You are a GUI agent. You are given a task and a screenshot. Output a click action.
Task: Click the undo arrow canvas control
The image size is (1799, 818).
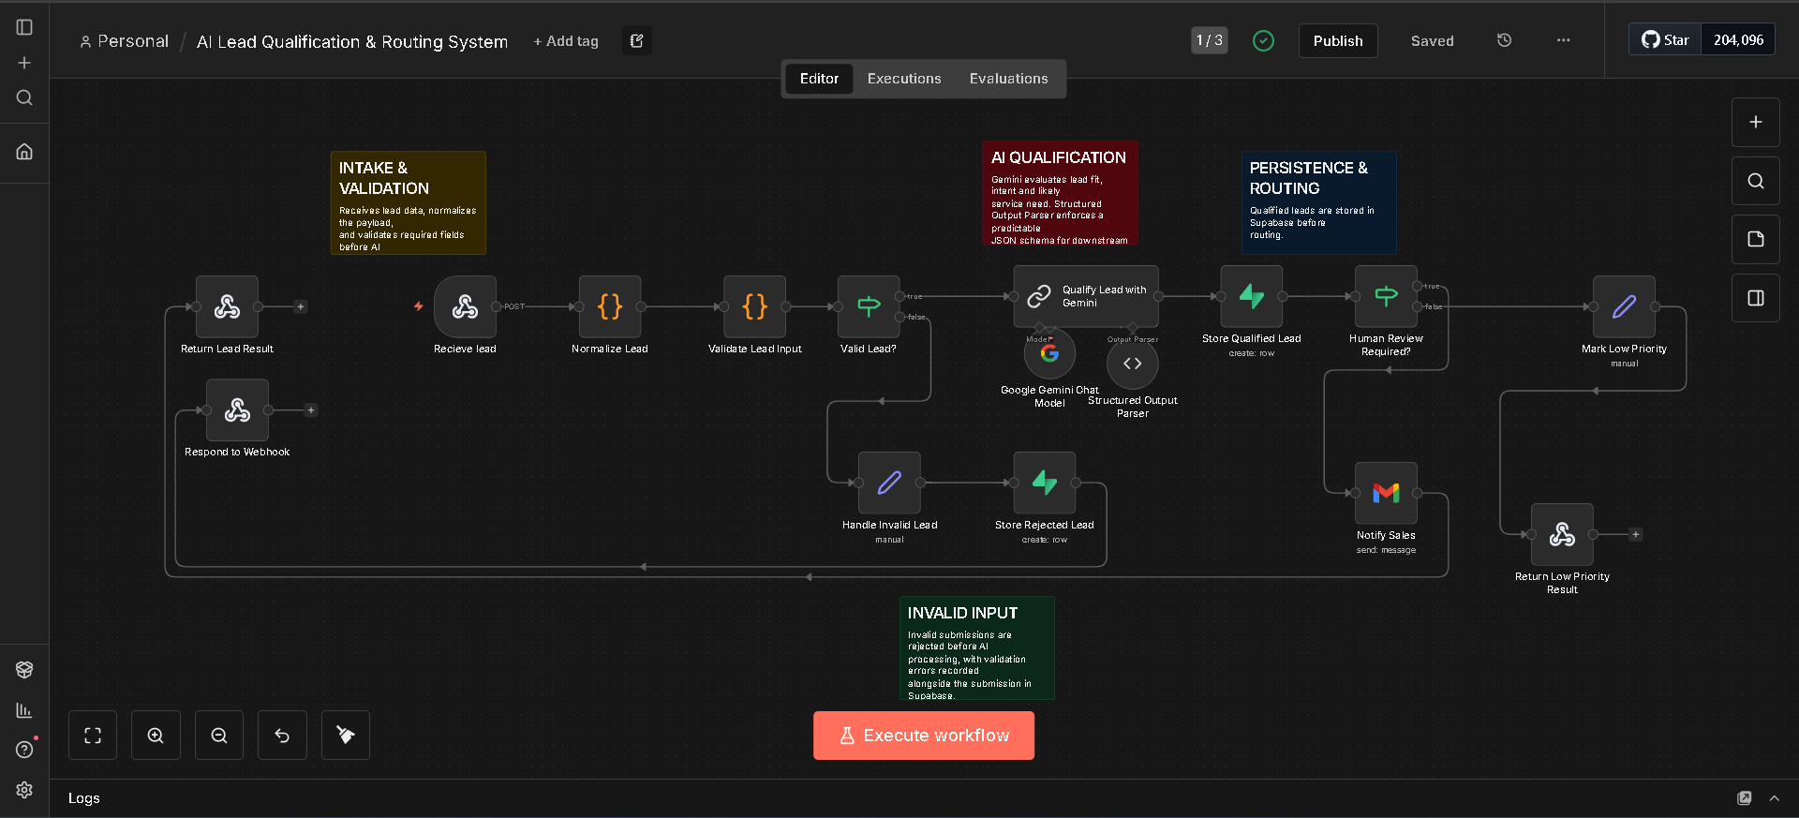click(282, 736)
